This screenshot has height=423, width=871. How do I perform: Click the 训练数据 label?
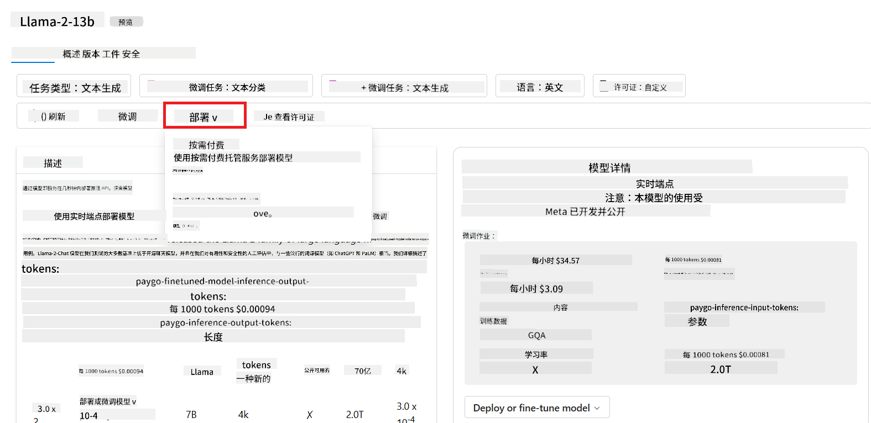point(493,321)
